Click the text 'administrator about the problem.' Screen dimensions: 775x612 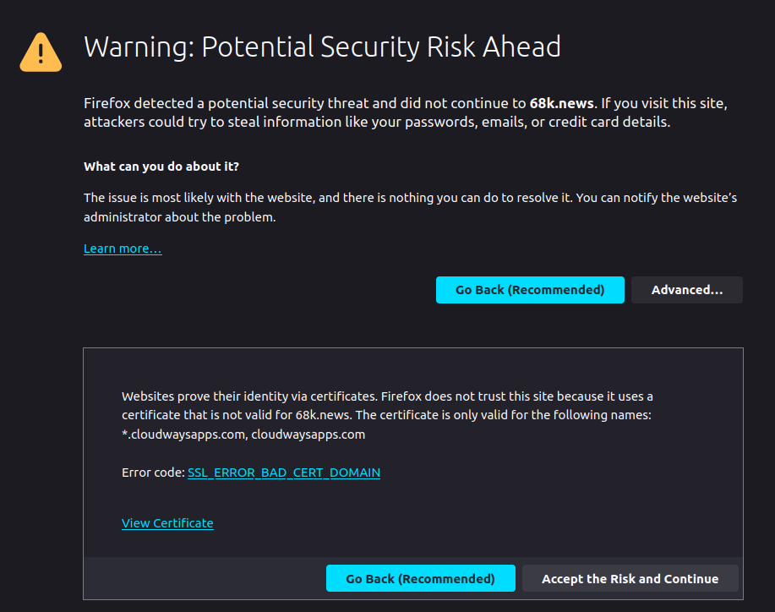(179, 217)
